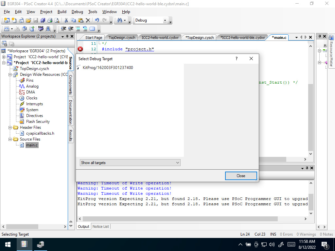
Task: Click the Print toolbar icon
Action: click(x=50, y=20)
